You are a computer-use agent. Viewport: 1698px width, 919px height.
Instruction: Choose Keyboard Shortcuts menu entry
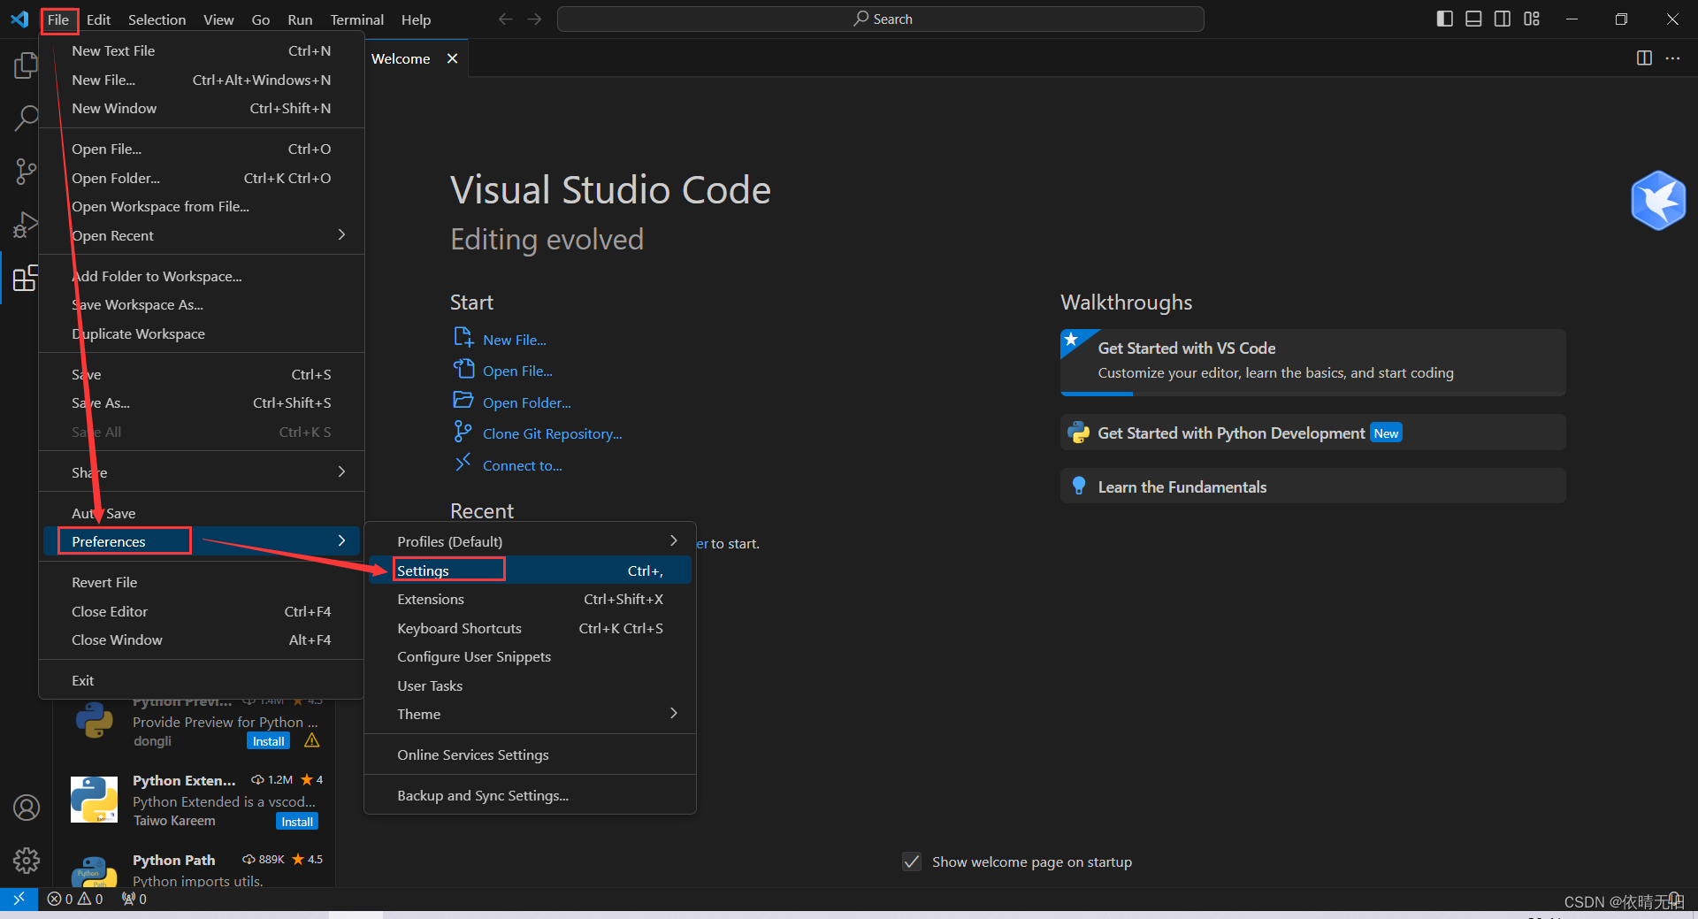coord(530,628)
